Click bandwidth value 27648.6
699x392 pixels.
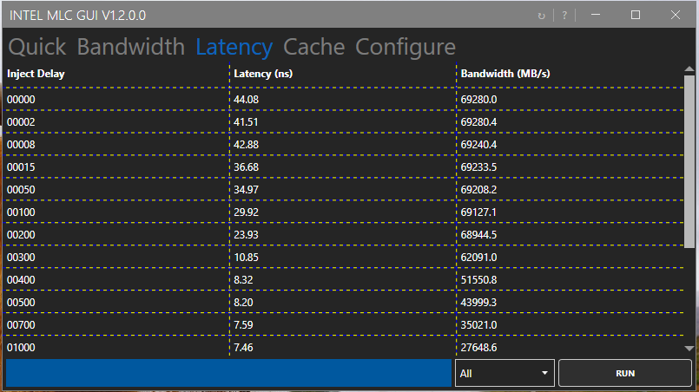coord(478,348)
